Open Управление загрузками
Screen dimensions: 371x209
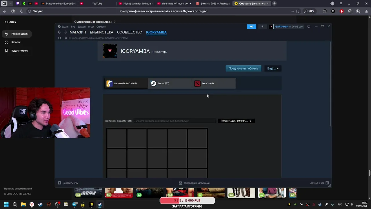click(x=194, y=183)
